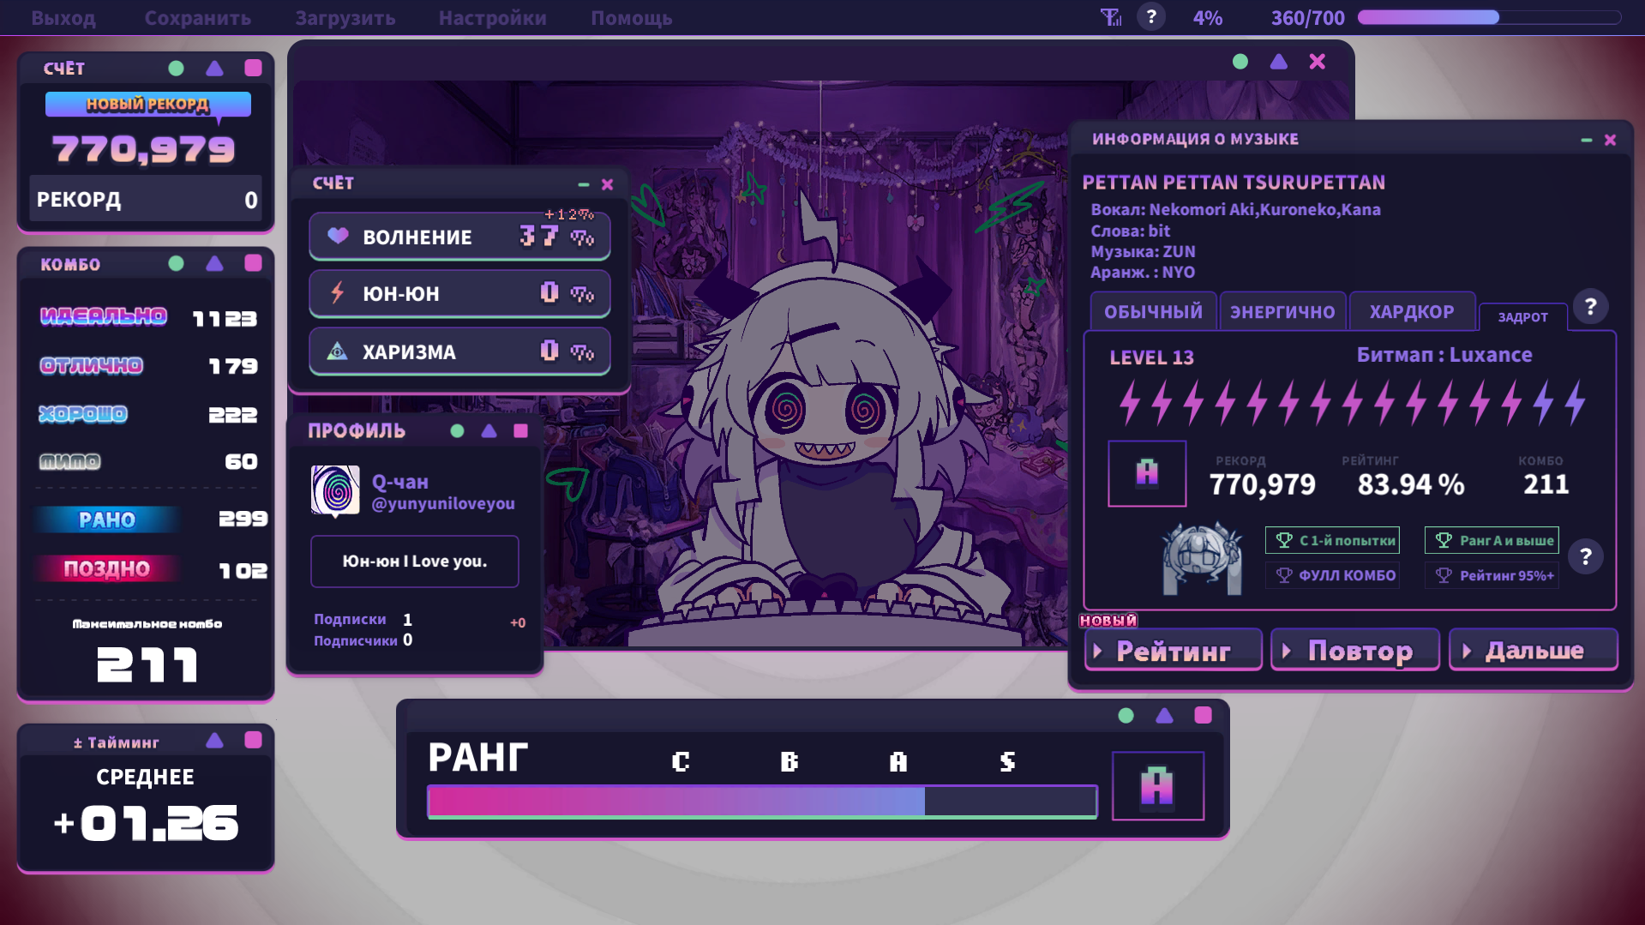The height and width of the screenshot is (925, 1645).
Task: Click purple triangle in Тайминг window
Action: click(x=214, y=740)
